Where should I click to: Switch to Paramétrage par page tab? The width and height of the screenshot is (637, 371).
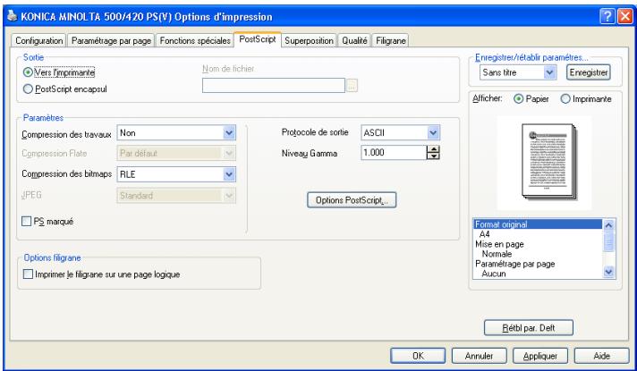[x=111, y=40]
